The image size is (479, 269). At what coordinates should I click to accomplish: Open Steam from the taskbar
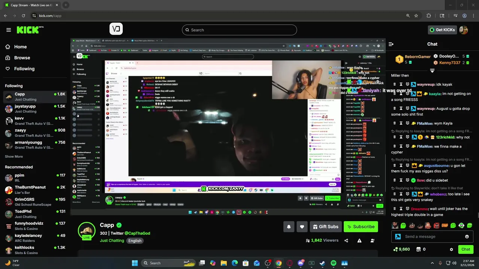click(x=323, y=263)
